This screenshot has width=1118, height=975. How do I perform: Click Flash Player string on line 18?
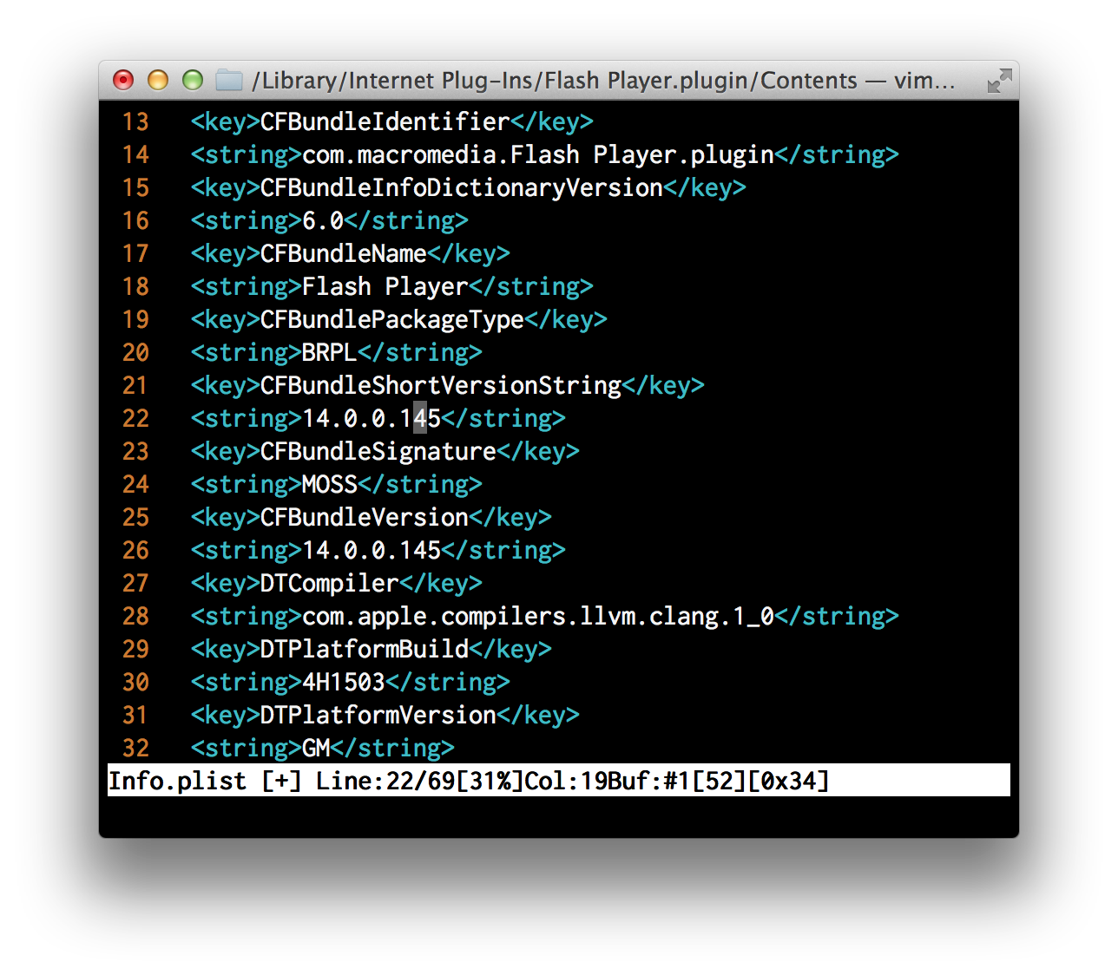[x=385, y=286]
